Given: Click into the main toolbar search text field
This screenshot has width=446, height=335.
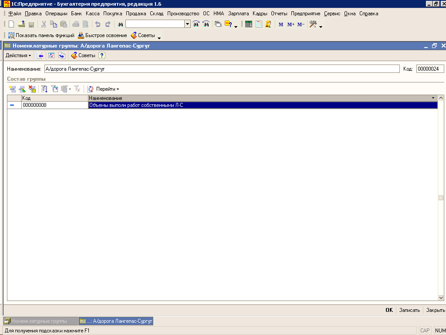Looking at the screenshot, I should (155, 24).
